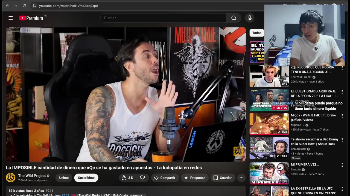350x196 pixels.
Task: Open MI PRIMERA VEZ video thumbnail
Action: [269, 173]
